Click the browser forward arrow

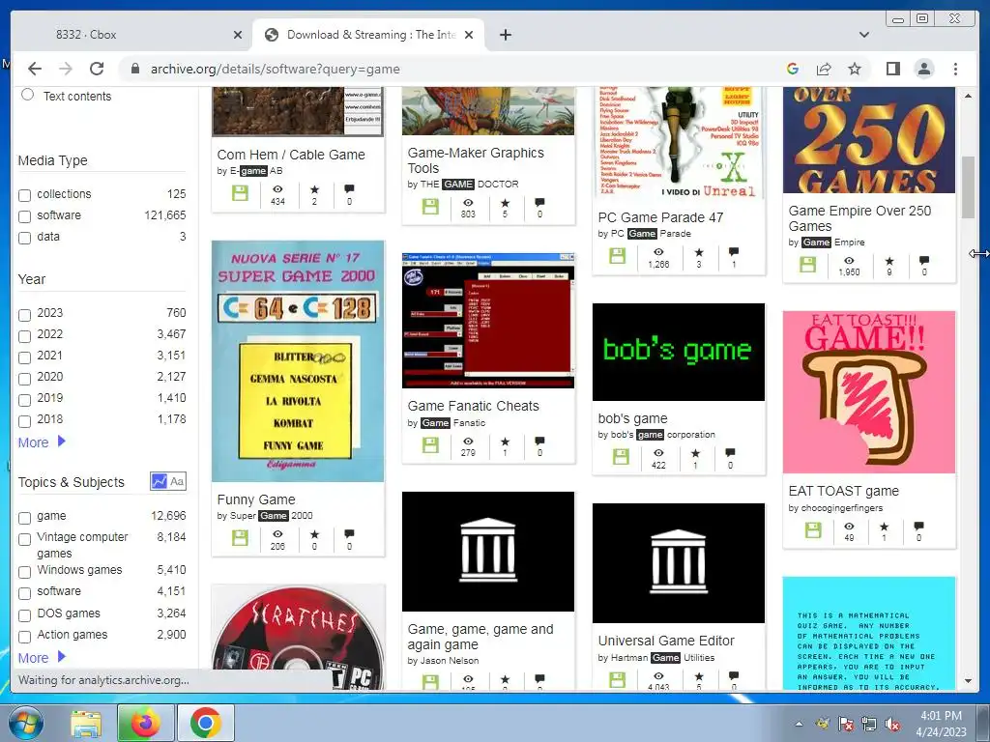coord(66,69)
